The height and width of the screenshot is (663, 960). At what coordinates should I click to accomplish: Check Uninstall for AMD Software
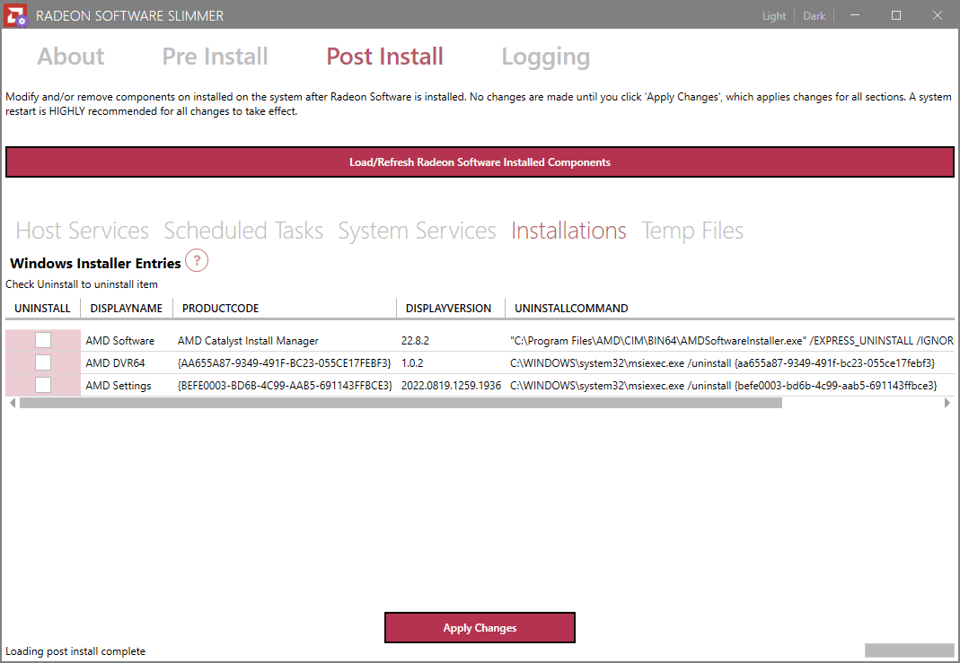43,340
